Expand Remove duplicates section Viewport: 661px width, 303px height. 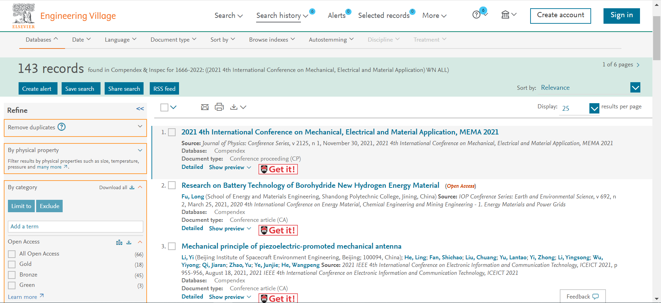140,126
